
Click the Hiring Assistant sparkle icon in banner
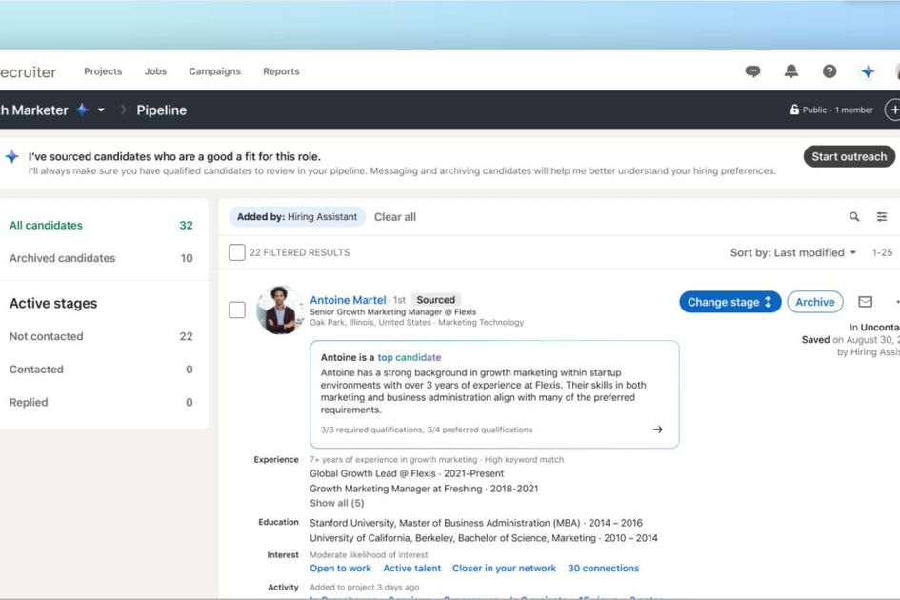[12, 157]
